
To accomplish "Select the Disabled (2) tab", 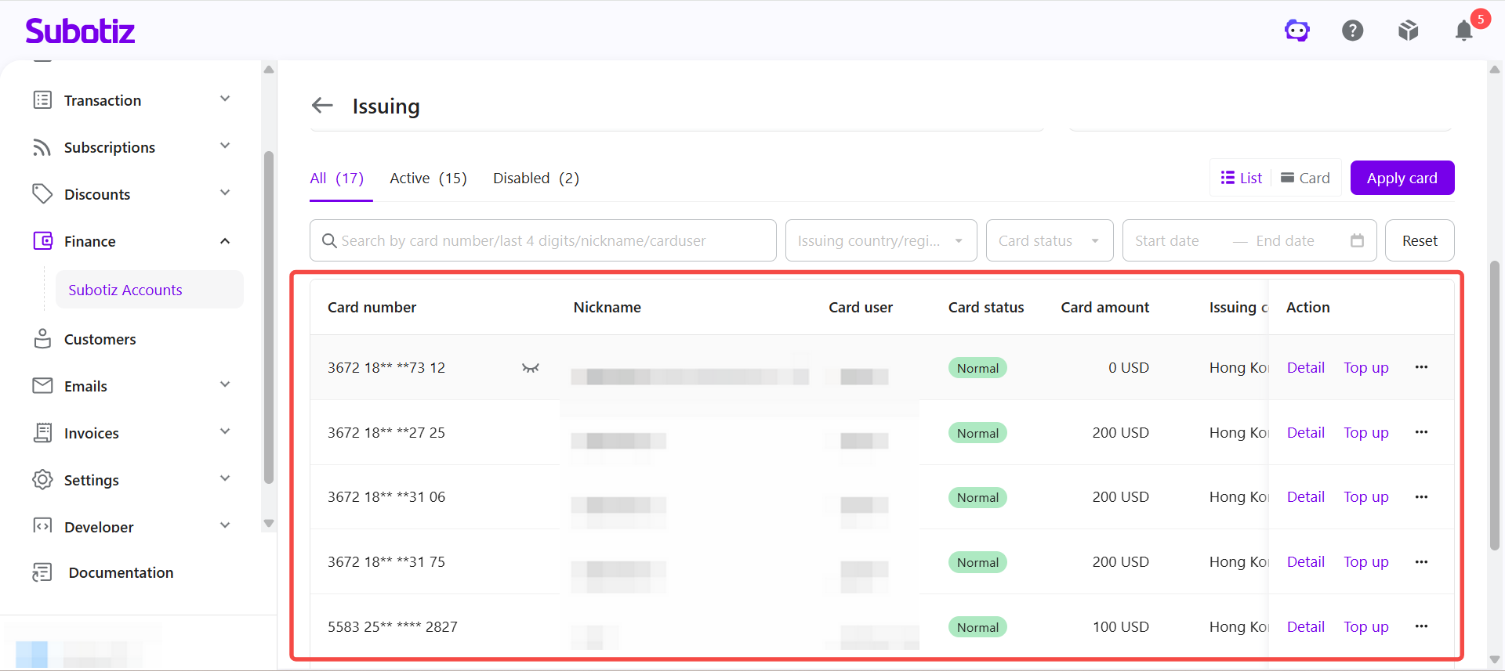I will coord(536,179).
